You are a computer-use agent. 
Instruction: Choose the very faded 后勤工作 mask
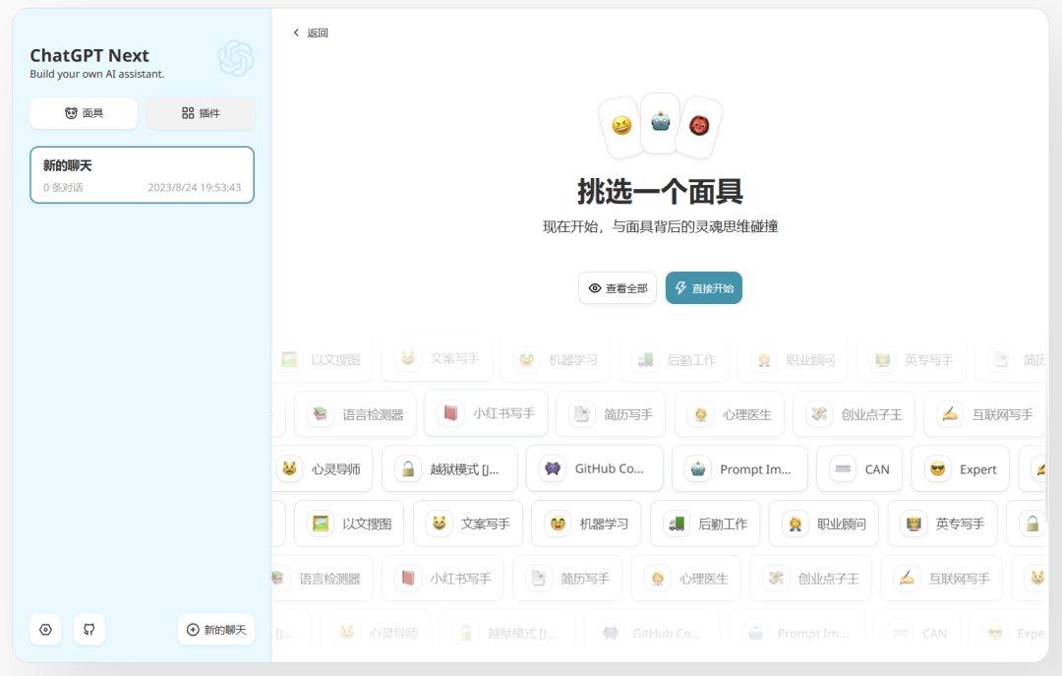click(x=674, y=359)
